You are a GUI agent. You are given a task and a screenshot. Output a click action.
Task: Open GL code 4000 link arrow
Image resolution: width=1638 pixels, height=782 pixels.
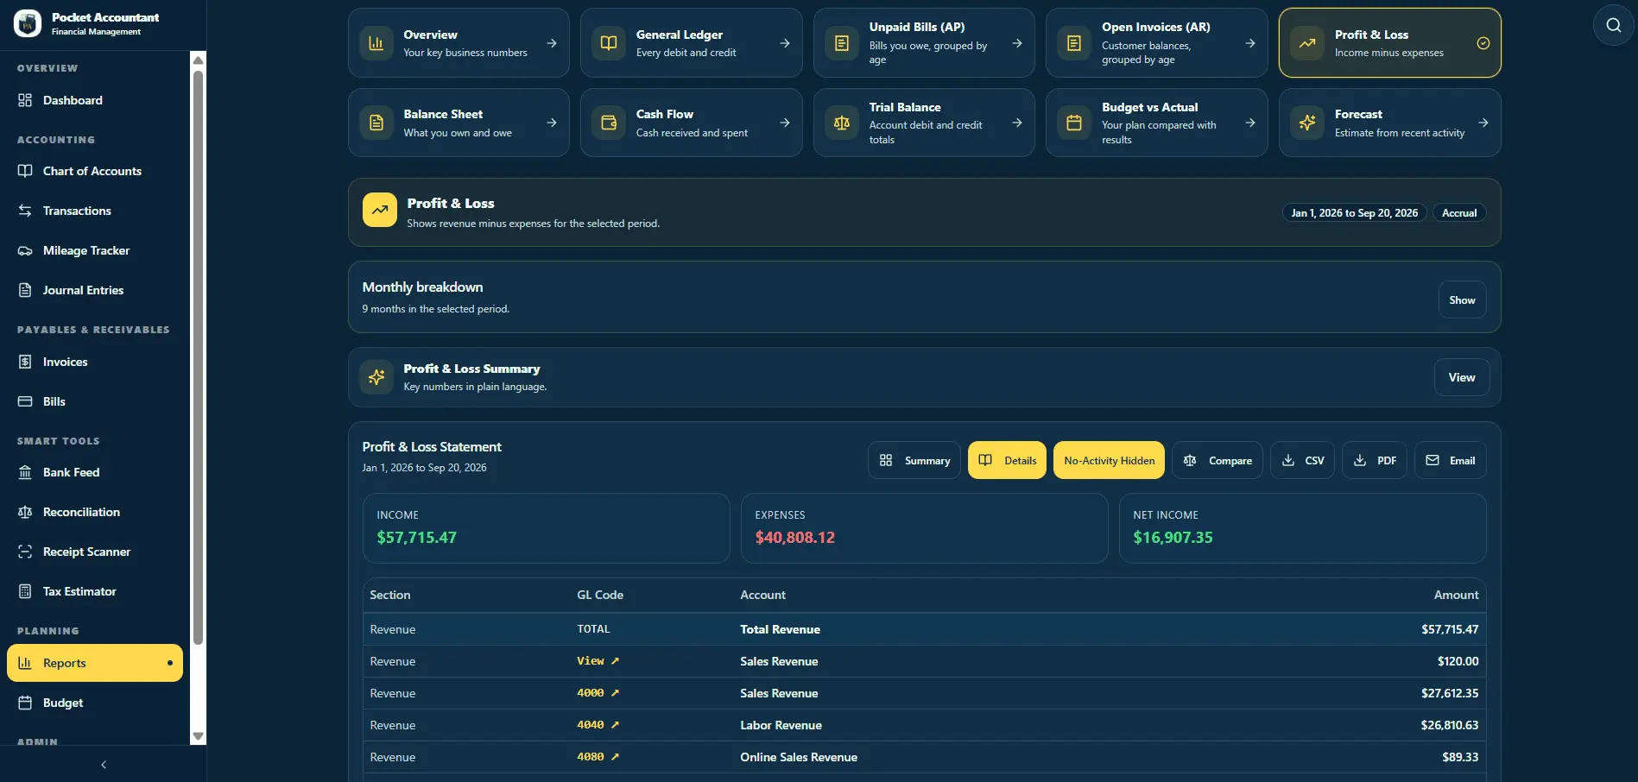pos(615,693)
